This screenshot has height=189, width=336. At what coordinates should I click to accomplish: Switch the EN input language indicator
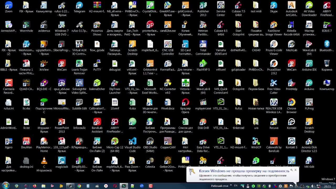236,186
